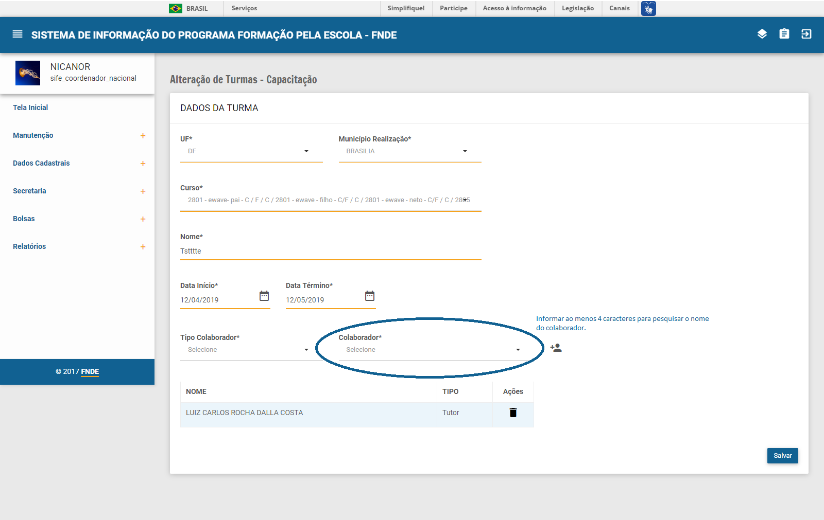Open the Data Início calendar picker
The image size is (824, 520).
[264, 296]
